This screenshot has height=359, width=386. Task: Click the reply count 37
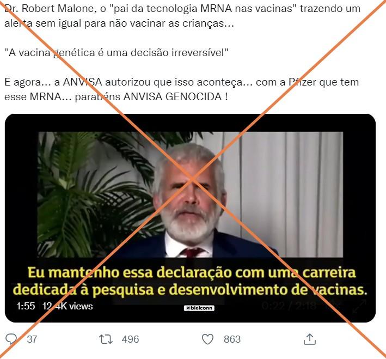pyautogui.click(x=32, y=339)
